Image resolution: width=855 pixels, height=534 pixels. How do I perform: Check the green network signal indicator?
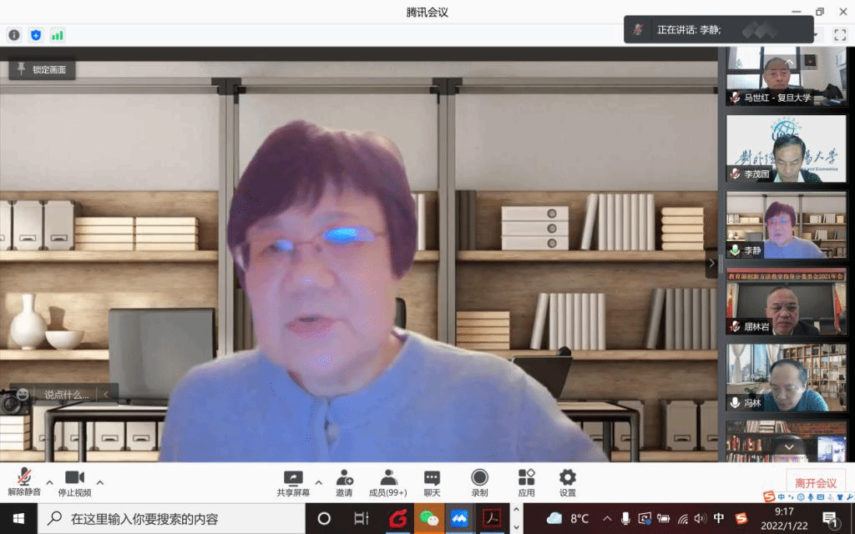[58, 35]
